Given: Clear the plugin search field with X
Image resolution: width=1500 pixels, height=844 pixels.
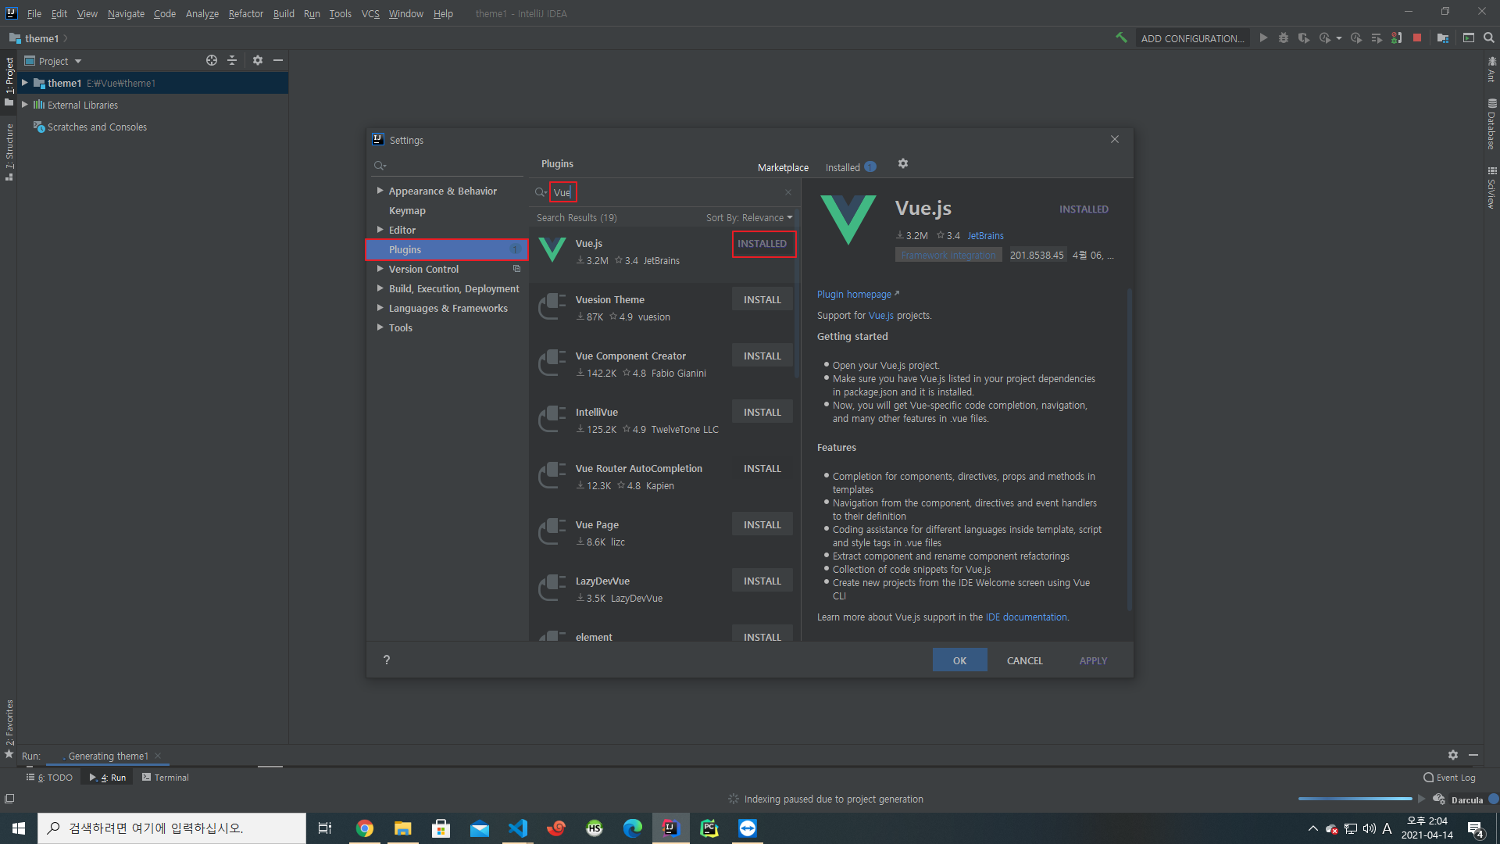Looking at the screenshot, I should pos(787,192).
